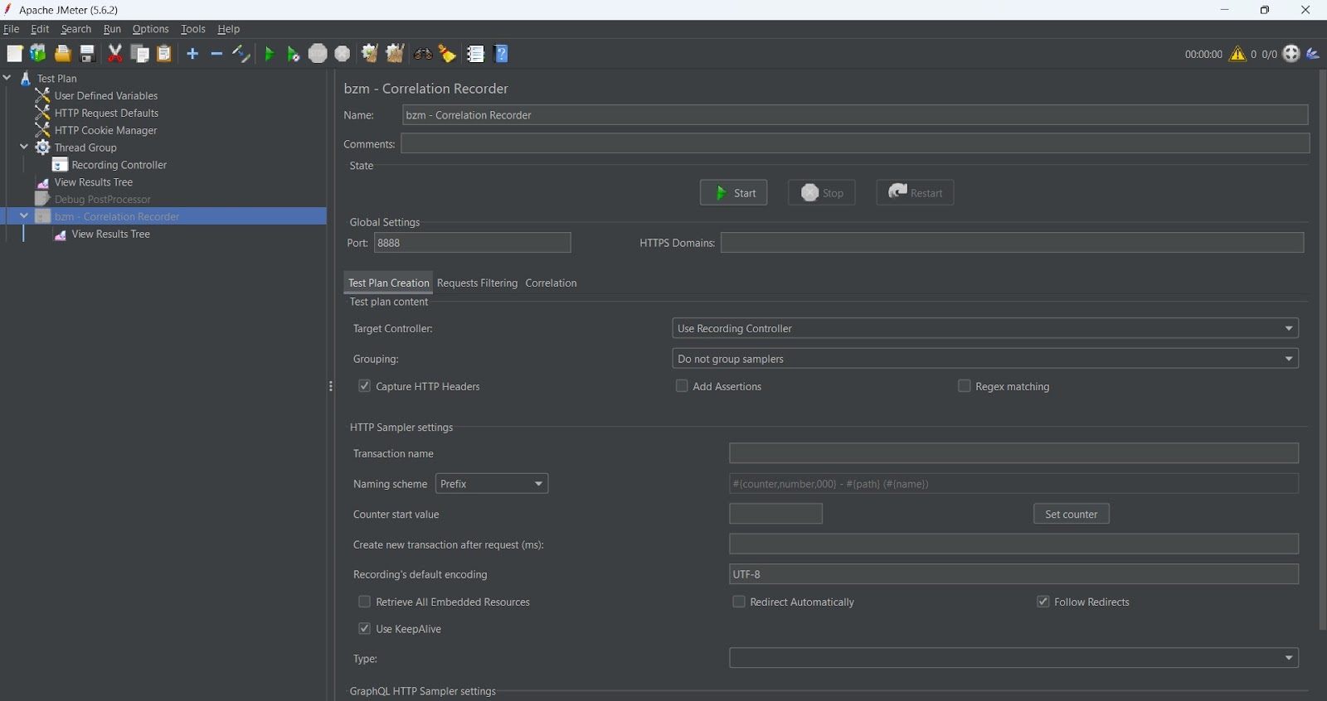The height and width of the screenshot is (701, 1327).
Task: Paste element using clipboard toolbar icon
Action: click(164, 54)
